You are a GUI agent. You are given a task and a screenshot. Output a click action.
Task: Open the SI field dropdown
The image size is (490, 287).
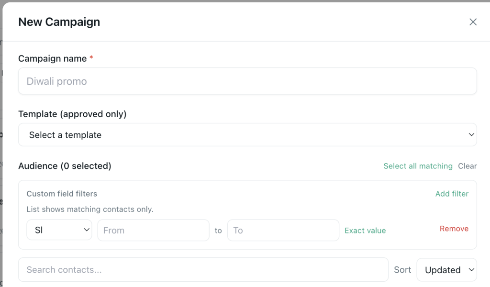59,230
